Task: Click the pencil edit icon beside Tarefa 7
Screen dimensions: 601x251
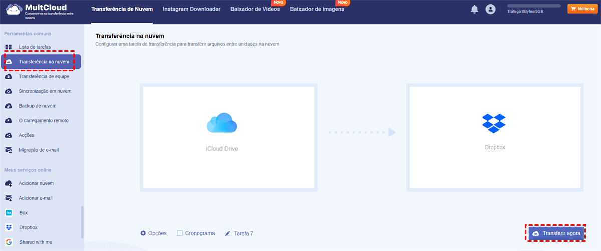Action: point(228,233)
